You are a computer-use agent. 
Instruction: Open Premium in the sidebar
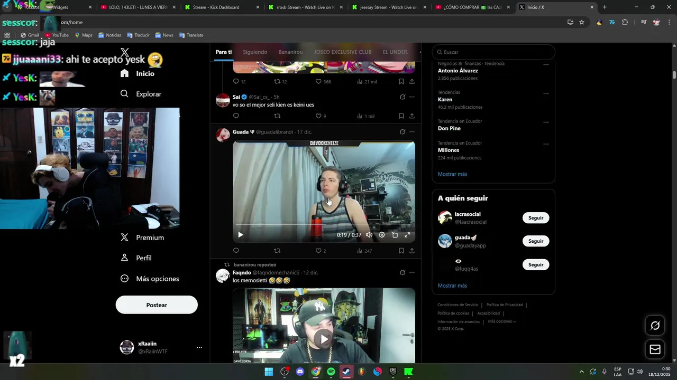click(x=142, y=237)
